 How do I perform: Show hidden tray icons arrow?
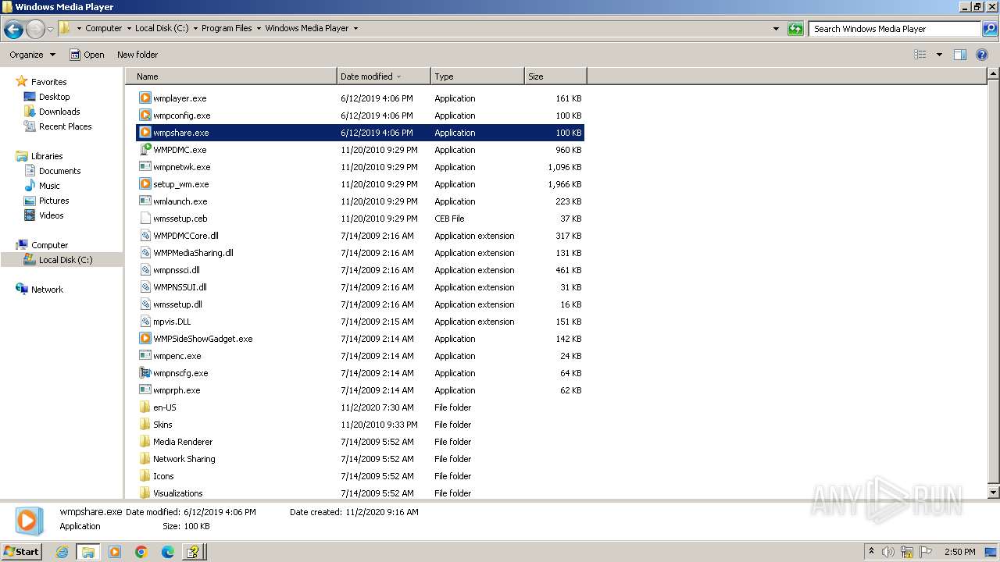tap(871, 552)
